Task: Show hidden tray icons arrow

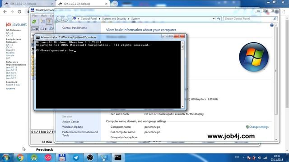Action: click(243, 158)
